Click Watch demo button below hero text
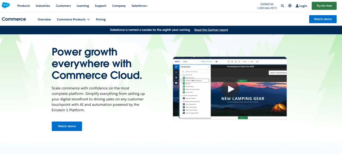 [67, 126]
